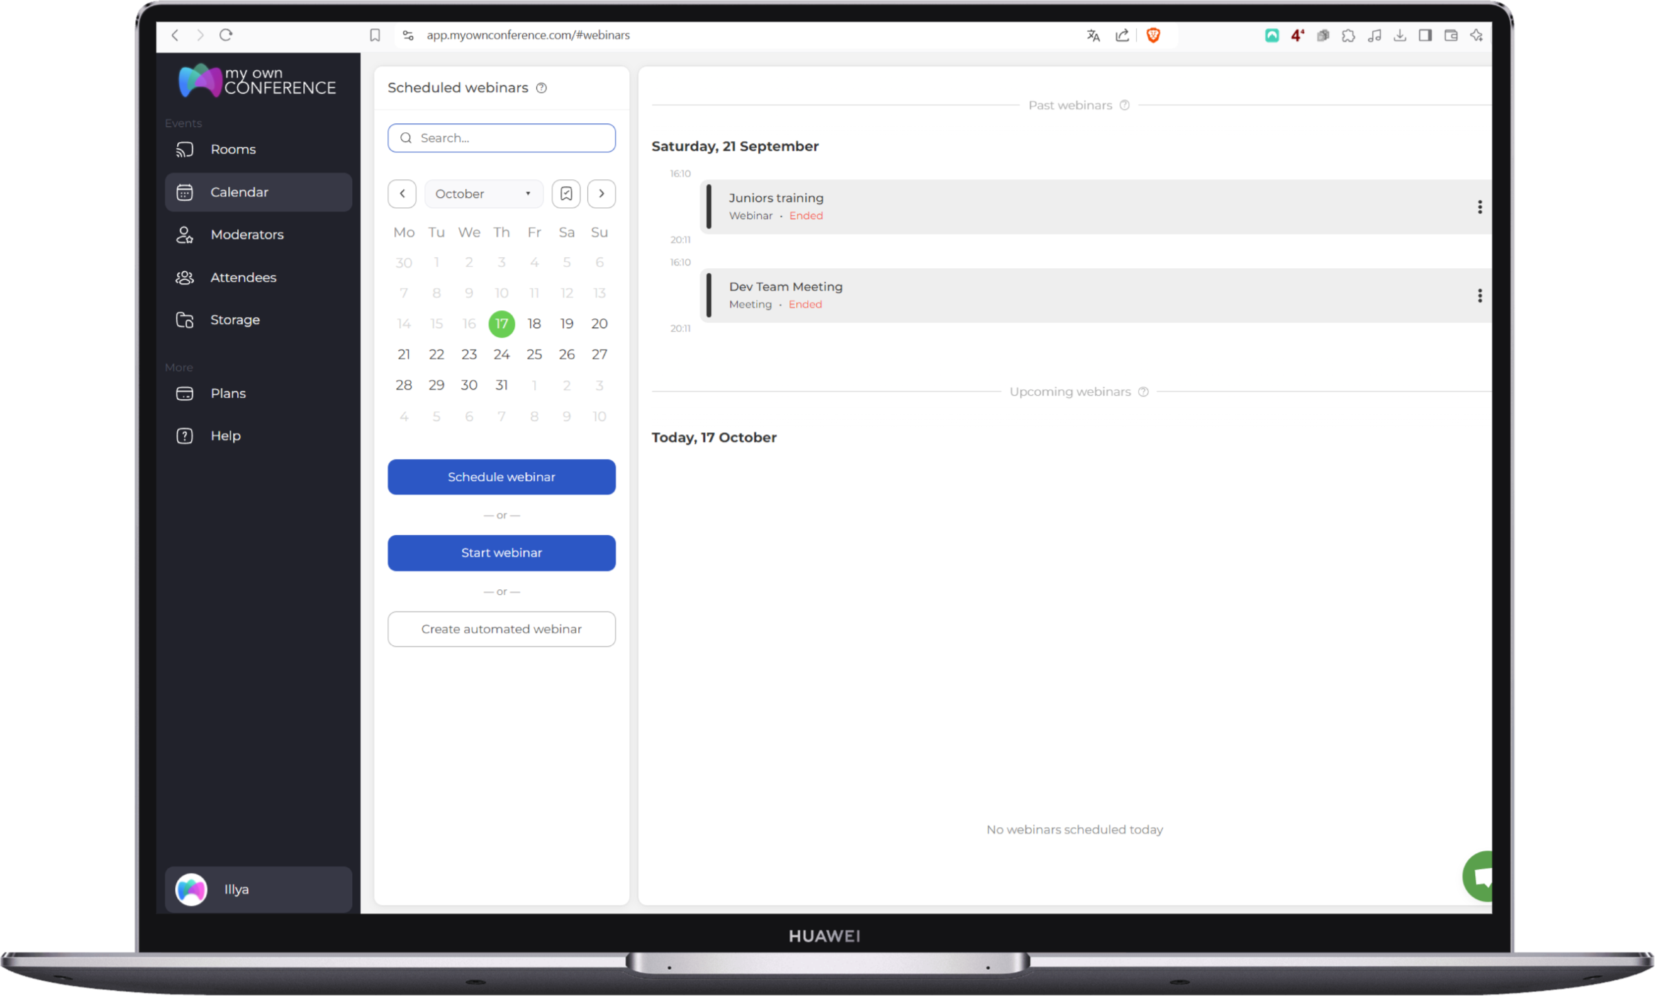Click the Help icon in sidebar
1655x996 pixels.
coord(185,435)
